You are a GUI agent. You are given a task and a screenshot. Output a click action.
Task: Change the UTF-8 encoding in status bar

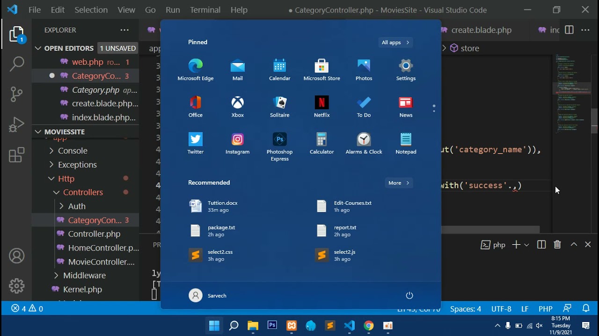pos(501,309)
